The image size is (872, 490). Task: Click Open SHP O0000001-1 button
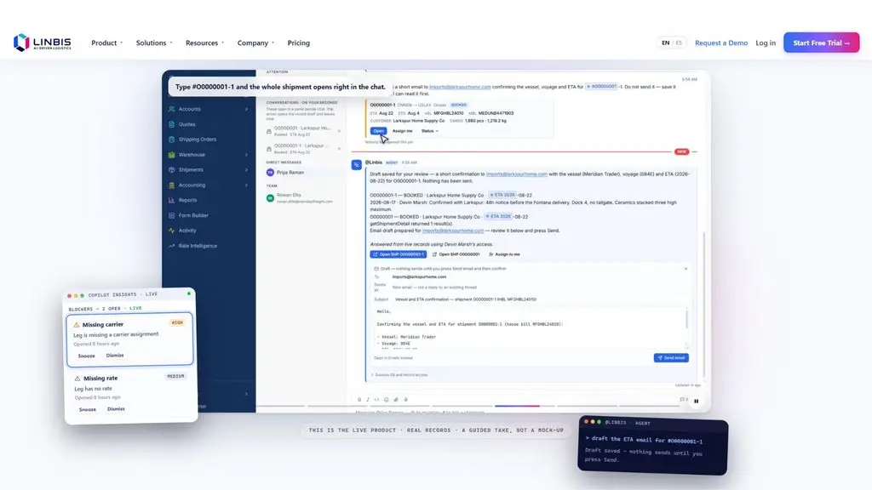[399, 254]
